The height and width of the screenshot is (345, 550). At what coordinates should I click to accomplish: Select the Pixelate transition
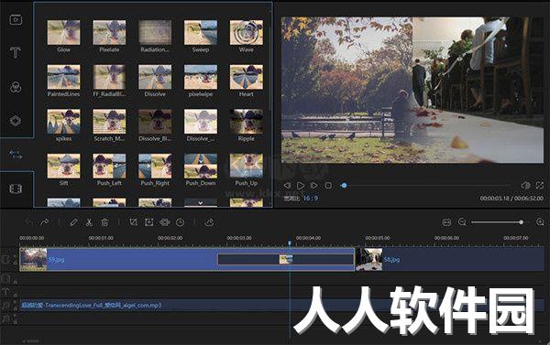click(109, 33)
